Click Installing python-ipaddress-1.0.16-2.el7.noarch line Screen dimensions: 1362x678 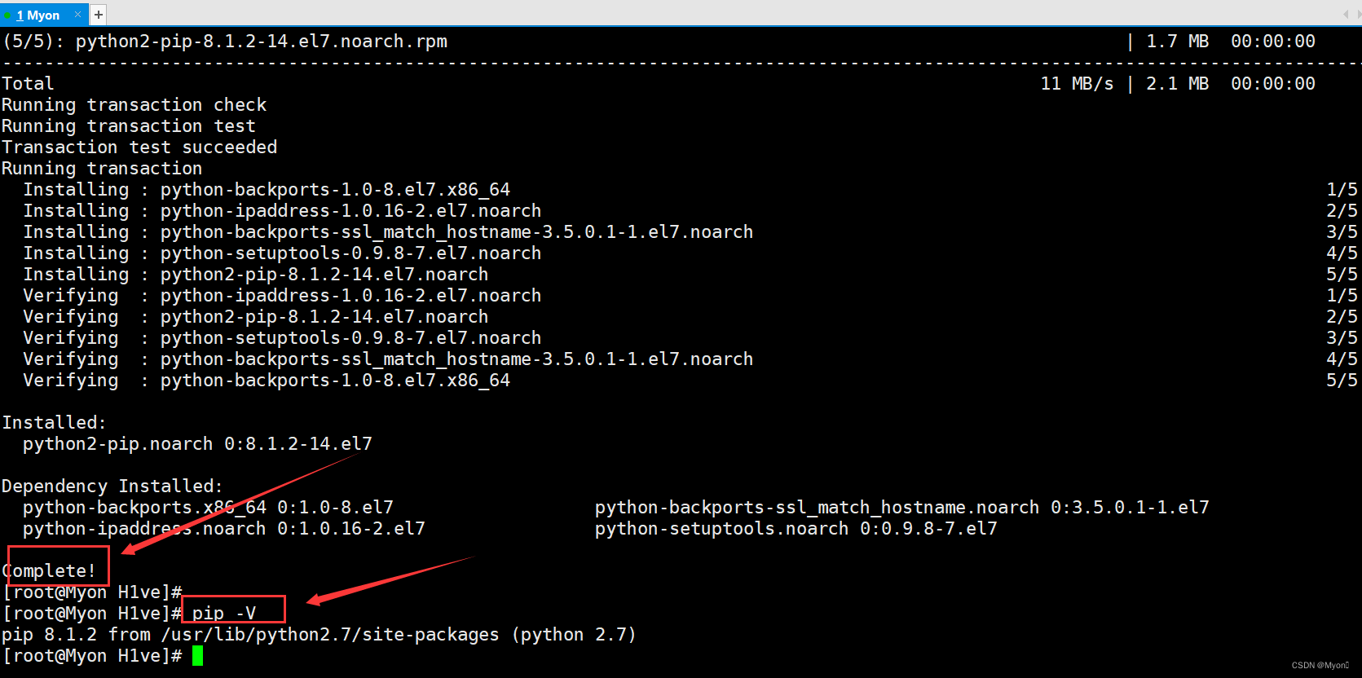282,211
